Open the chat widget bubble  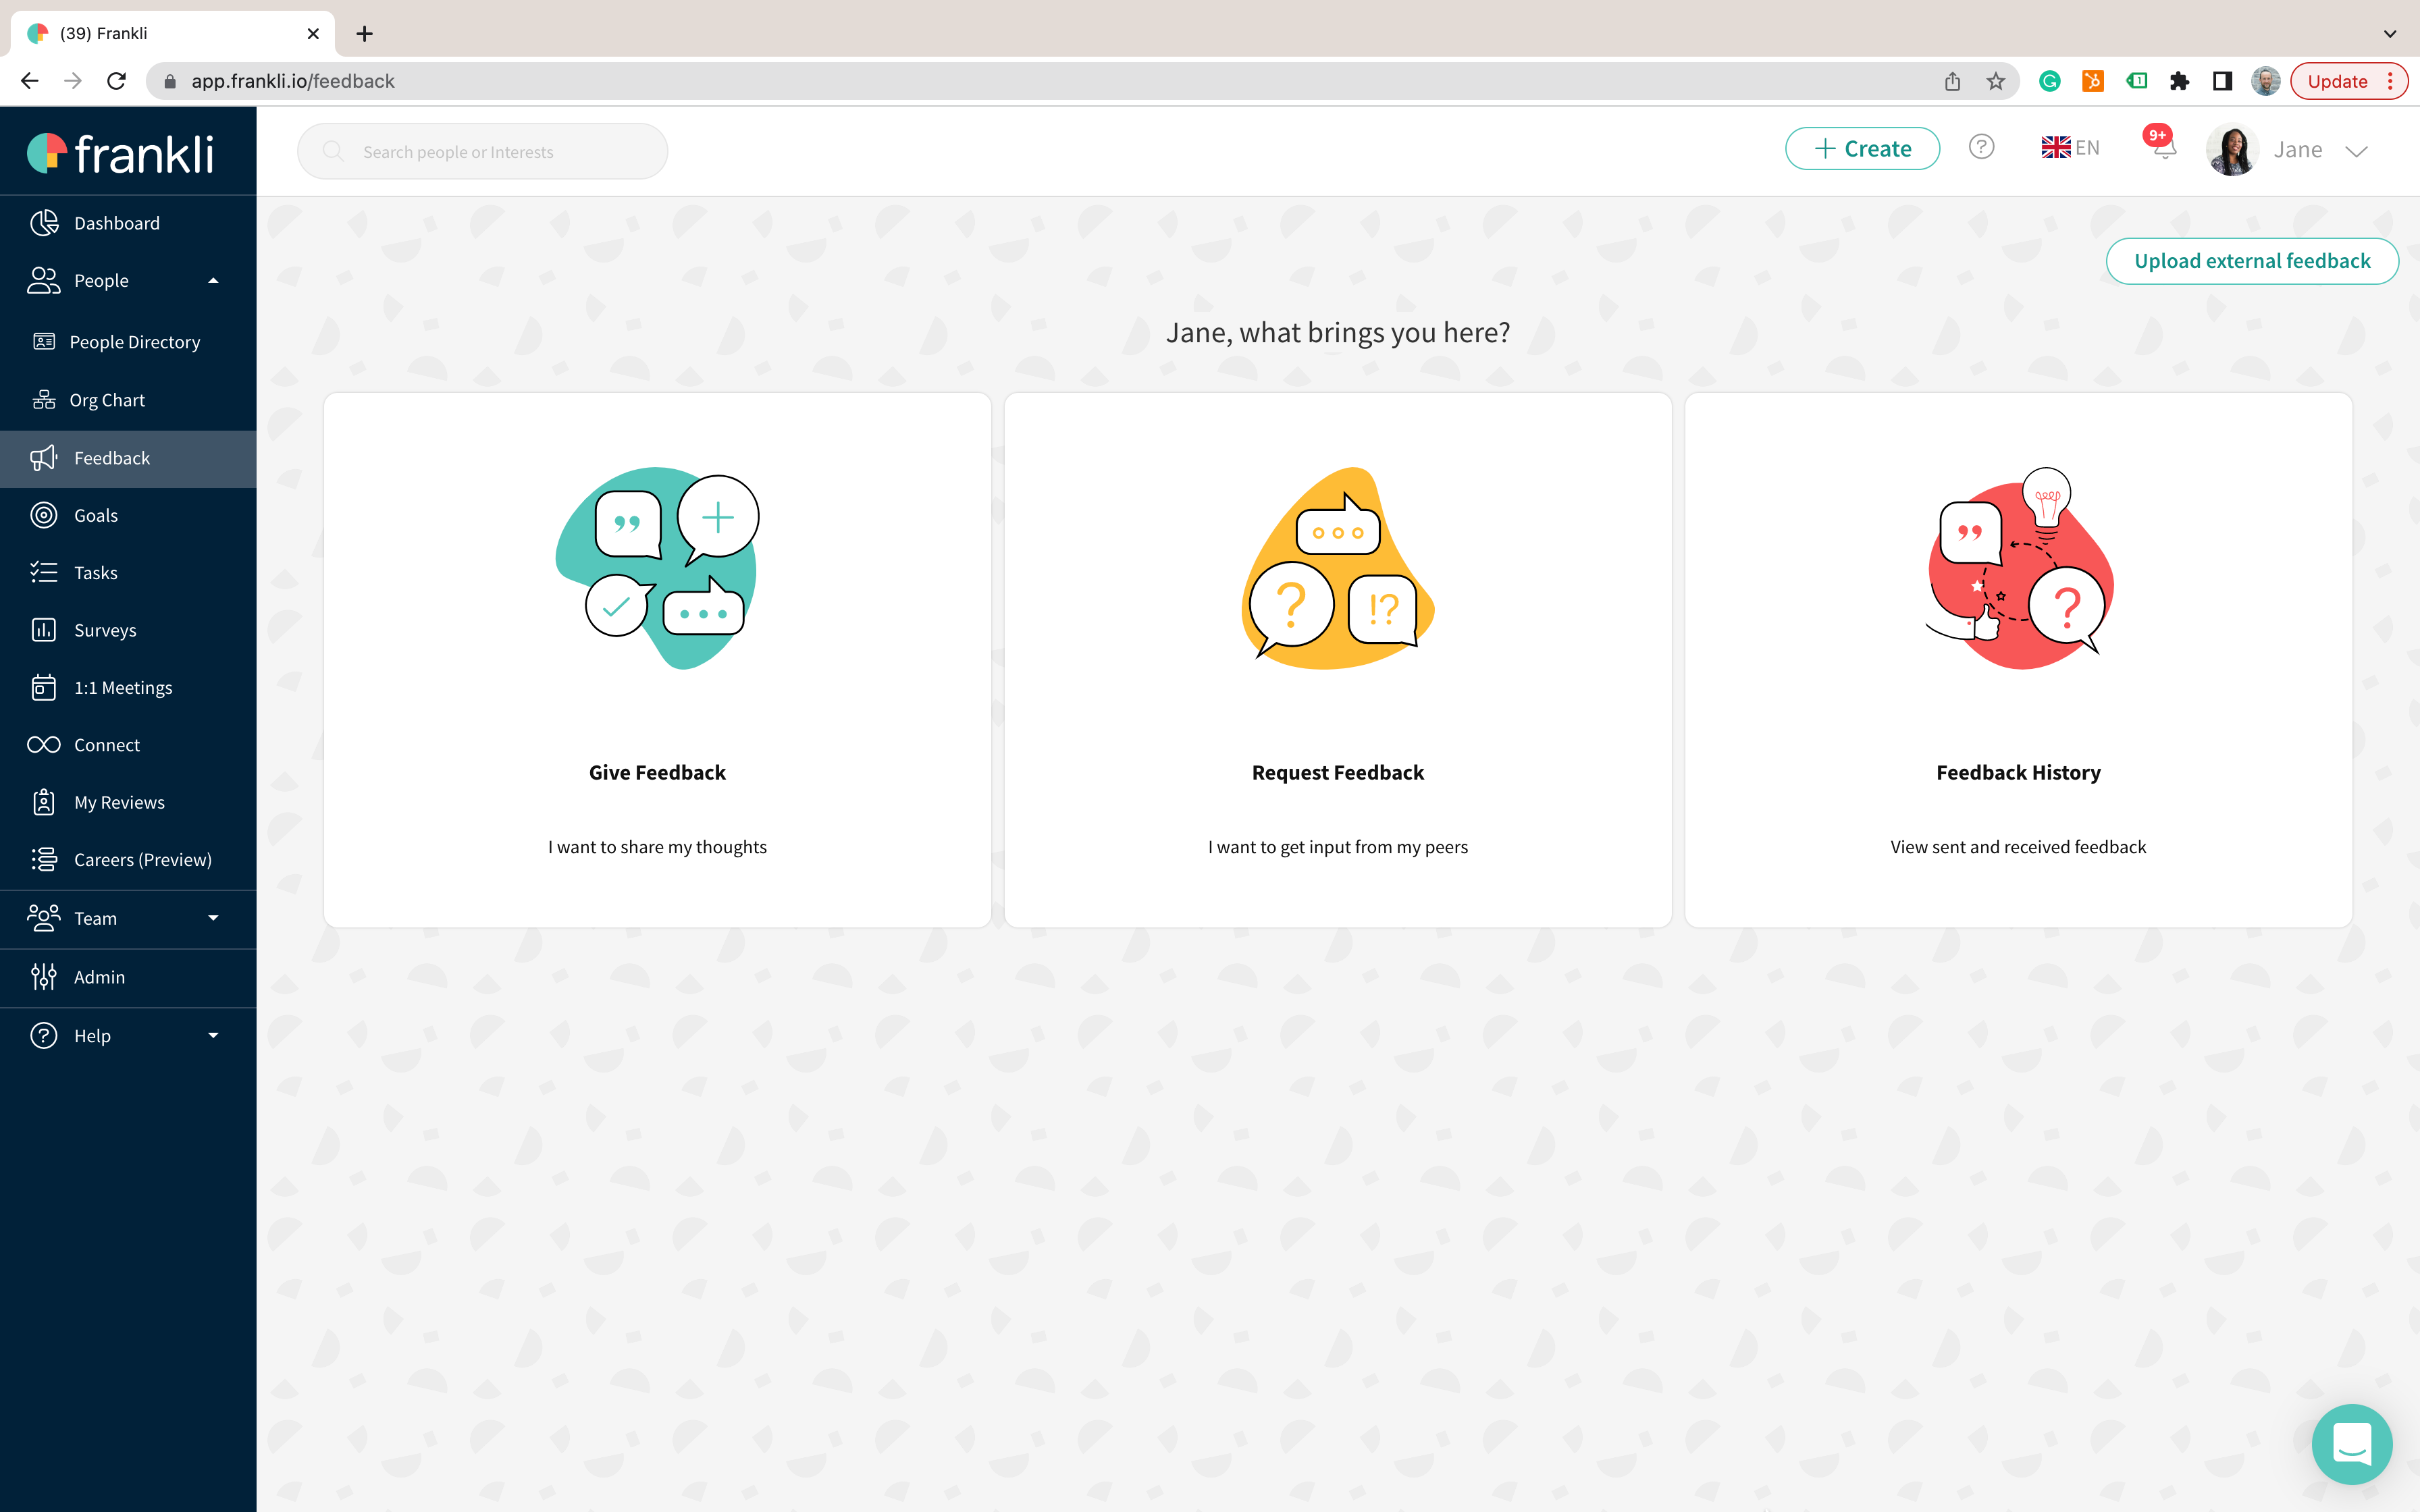click(x=2352, y=1444)
